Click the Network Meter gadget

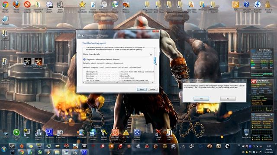tap(262, 127)
